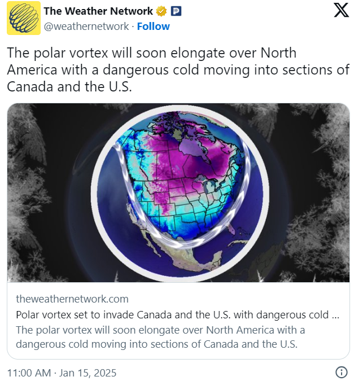The image size is (354, 381).
Task: Follow the @weathernetwork account
Action: point(154,26)
